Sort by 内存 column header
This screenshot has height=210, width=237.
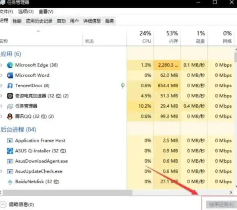click(167, 37)
